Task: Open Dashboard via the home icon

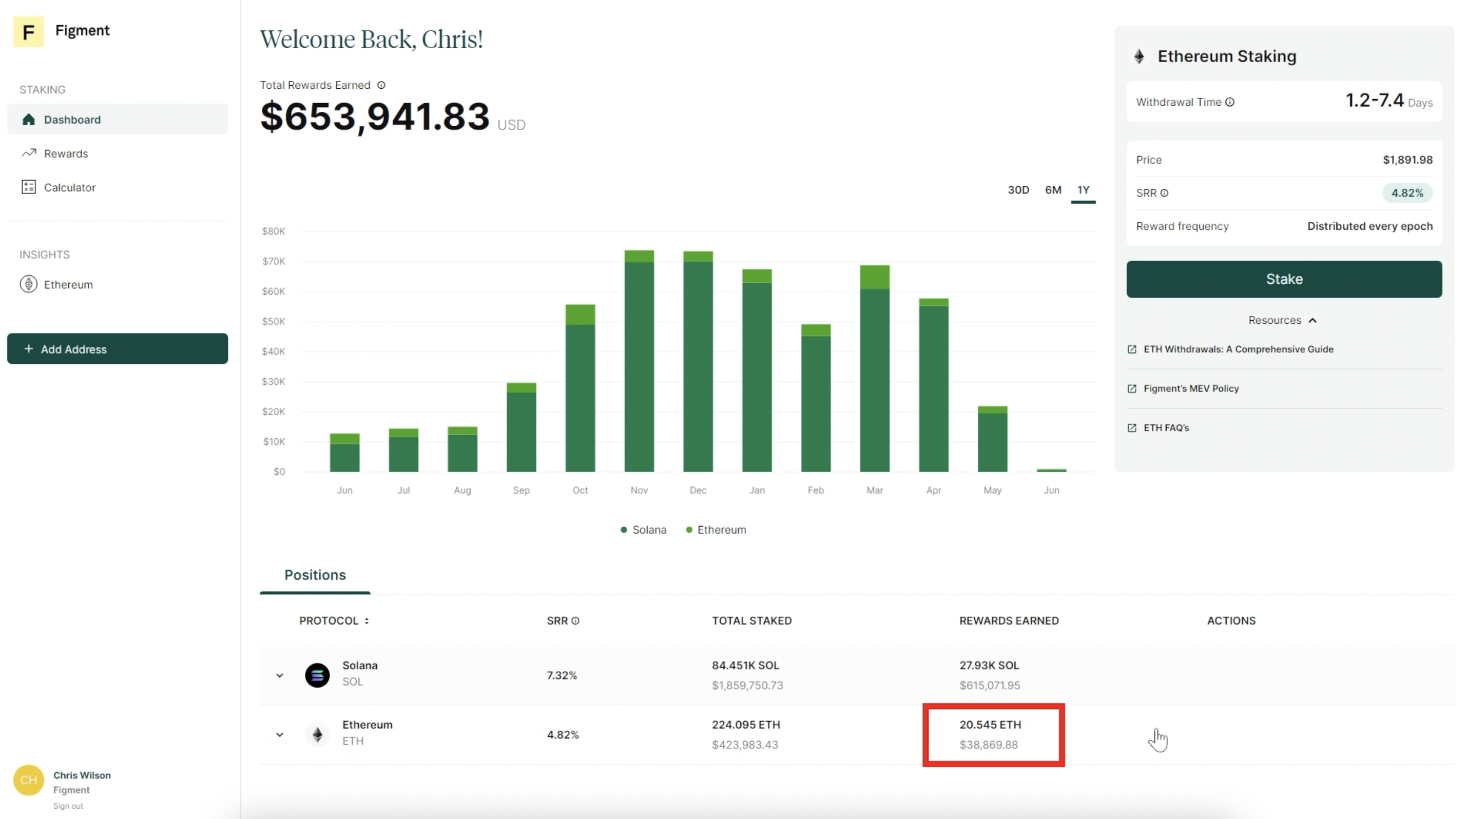Action: pyautogui.click(x=28, y=120)
